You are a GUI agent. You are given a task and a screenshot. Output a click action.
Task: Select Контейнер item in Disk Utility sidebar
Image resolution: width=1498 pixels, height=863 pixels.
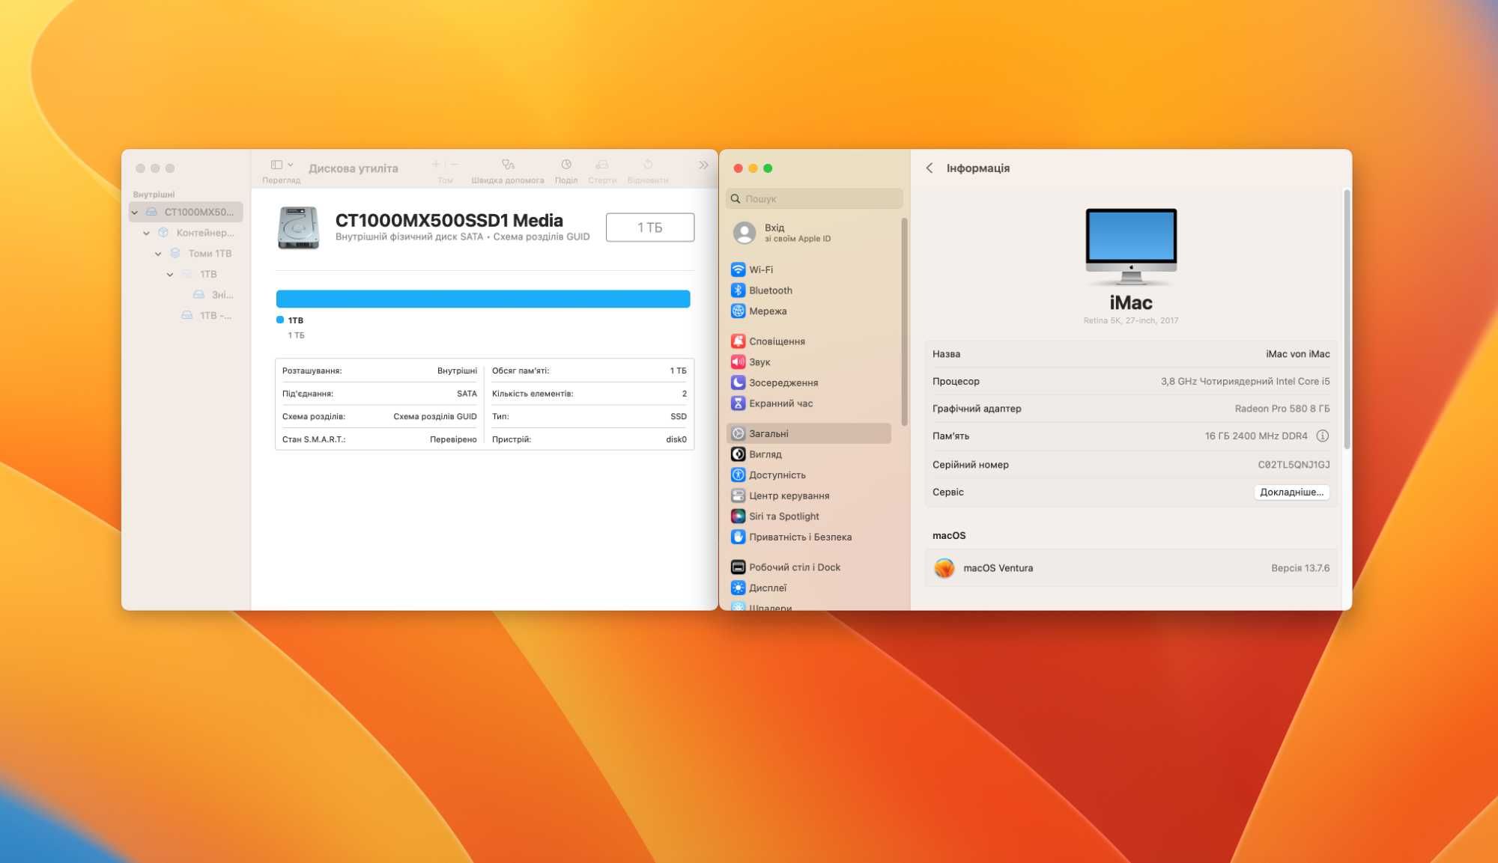(x=196, y=233)
